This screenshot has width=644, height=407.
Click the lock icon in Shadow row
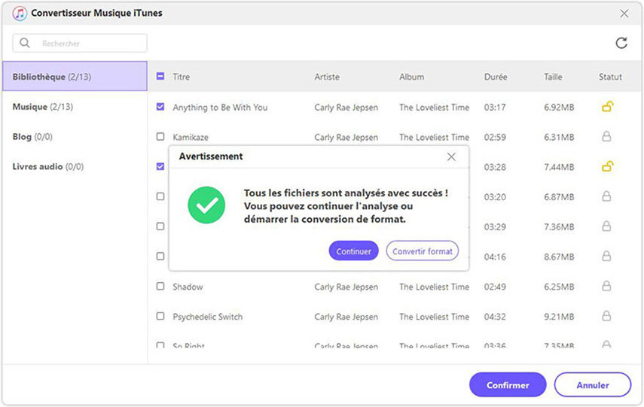[x=606, y=287]
